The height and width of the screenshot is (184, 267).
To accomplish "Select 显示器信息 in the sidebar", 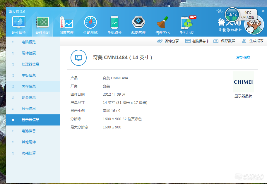I will pyautogui.click(x=33, y=120).
